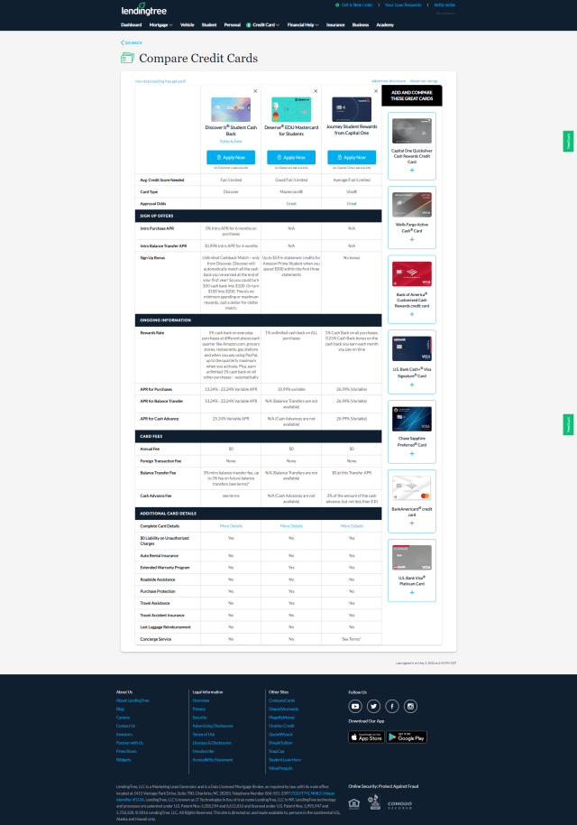Viewport: 577px width, 825px height.
Task: Click the Go Back arrow link
Action: pos(132,42)
